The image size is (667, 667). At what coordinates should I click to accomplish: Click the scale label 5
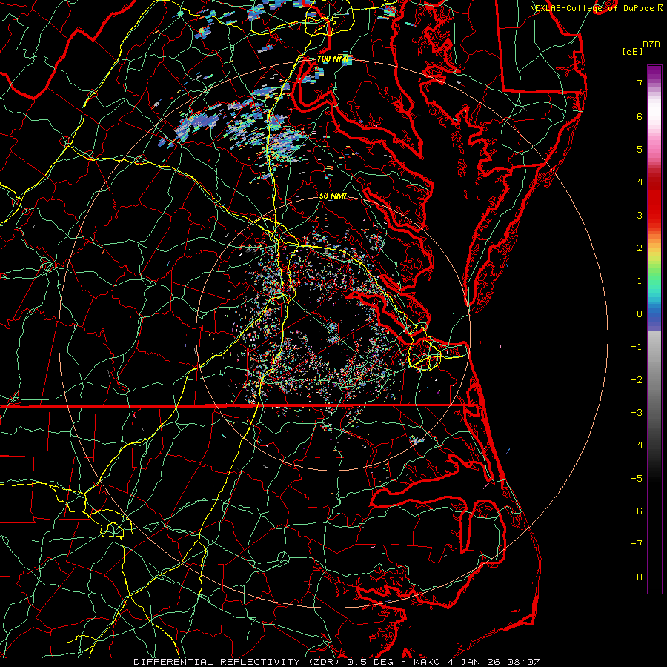(x=640, y=149)
